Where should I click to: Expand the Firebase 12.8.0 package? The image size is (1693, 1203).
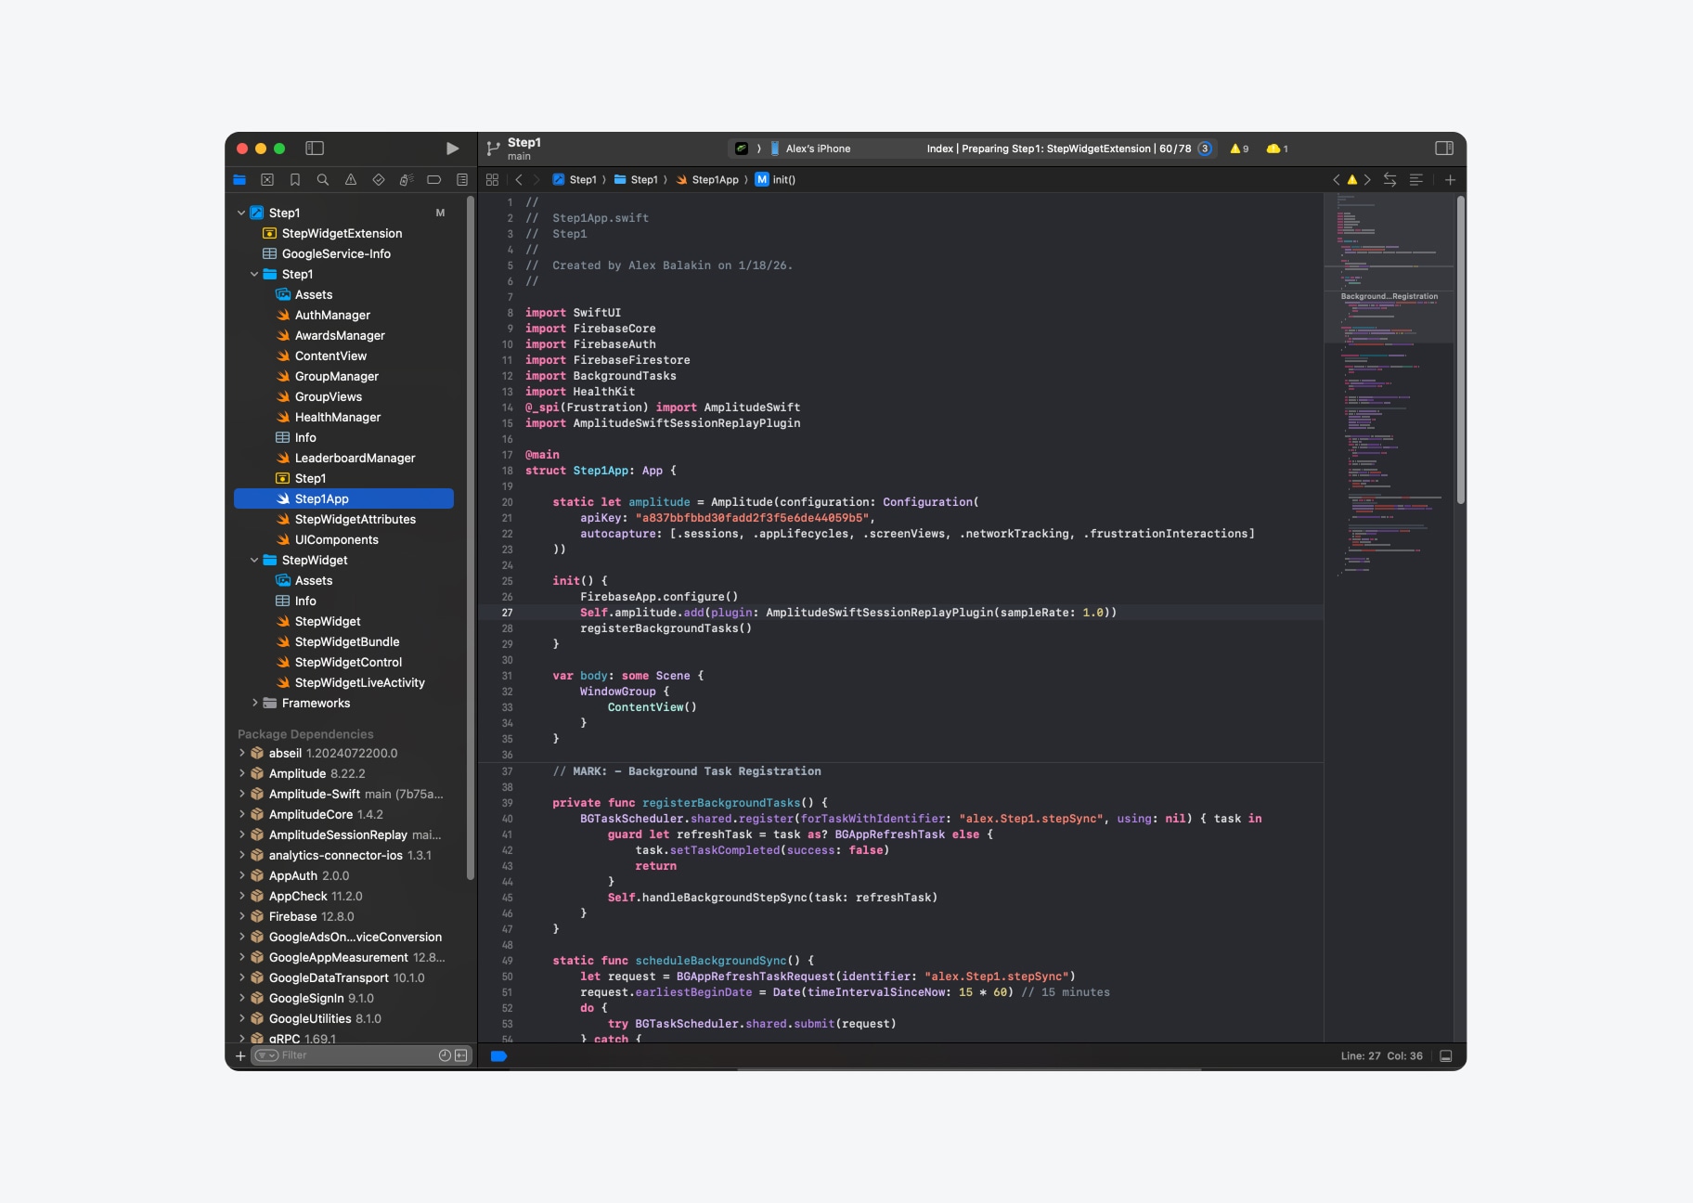pyautogui.click(x=242, y=917)
